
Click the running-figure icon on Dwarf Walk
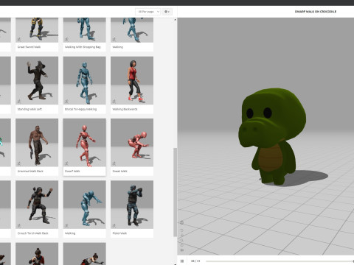[x=66, y=163]
